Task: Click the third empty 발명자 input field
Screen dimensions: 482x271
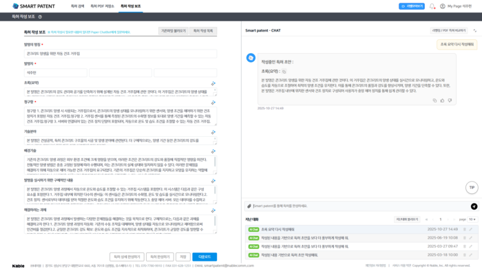Action: (185, 73)
